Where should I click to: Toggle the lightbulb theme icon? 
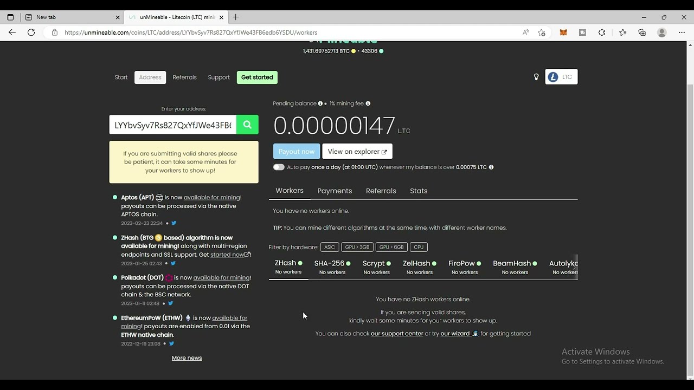(536, 77)
